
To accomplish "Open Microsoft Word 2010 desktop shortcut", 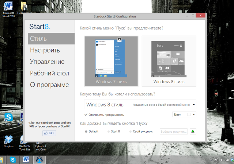I will [x=8, y=9].
